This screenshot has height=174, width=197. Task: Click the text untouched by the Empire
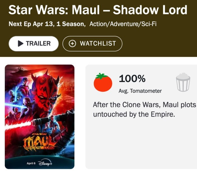pos(134,114)
